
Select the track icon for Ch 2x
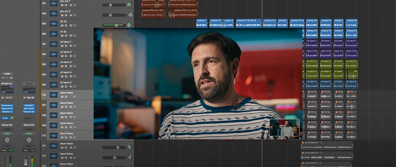(54, 24)
